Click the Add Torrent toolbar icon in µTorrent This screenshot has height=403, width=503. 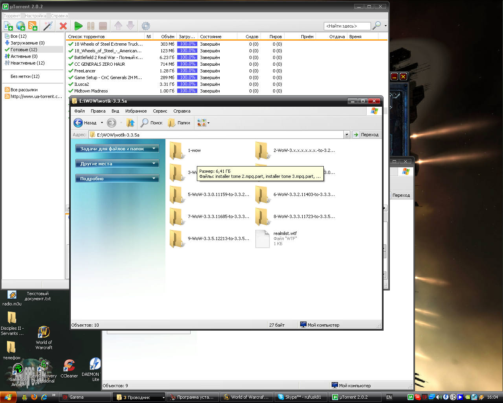(x=8, y=26)
